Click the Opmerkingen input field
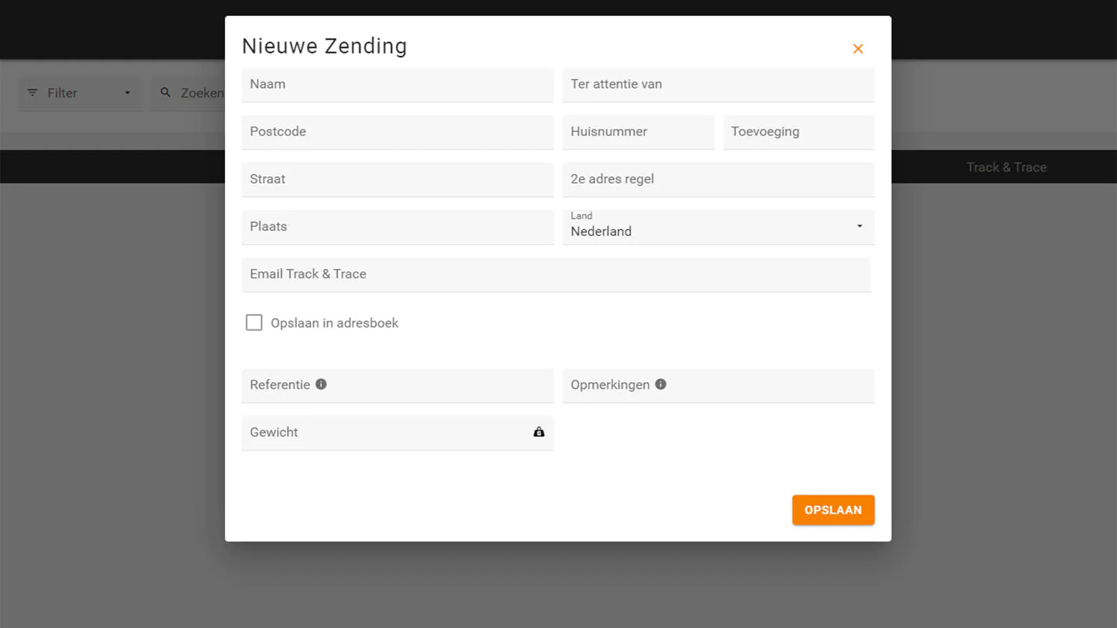 coord(718,386)
